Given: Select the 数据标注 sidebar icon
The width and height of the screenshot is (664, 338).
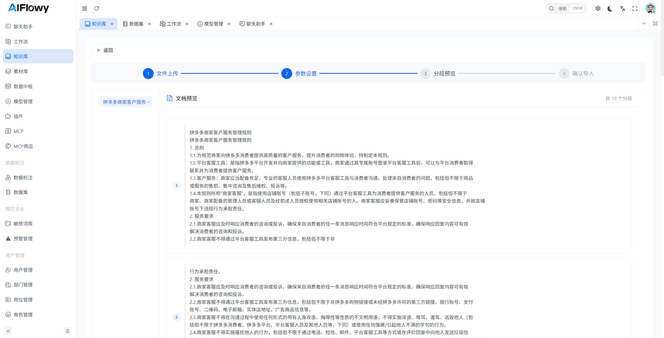Looking at the screenshot, I should coord(23,178).
